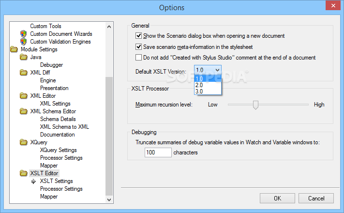Click the tree scrollbar down arrow
Image resolution: width=344 pixels, height=213 pixels.
click(109, 199)
